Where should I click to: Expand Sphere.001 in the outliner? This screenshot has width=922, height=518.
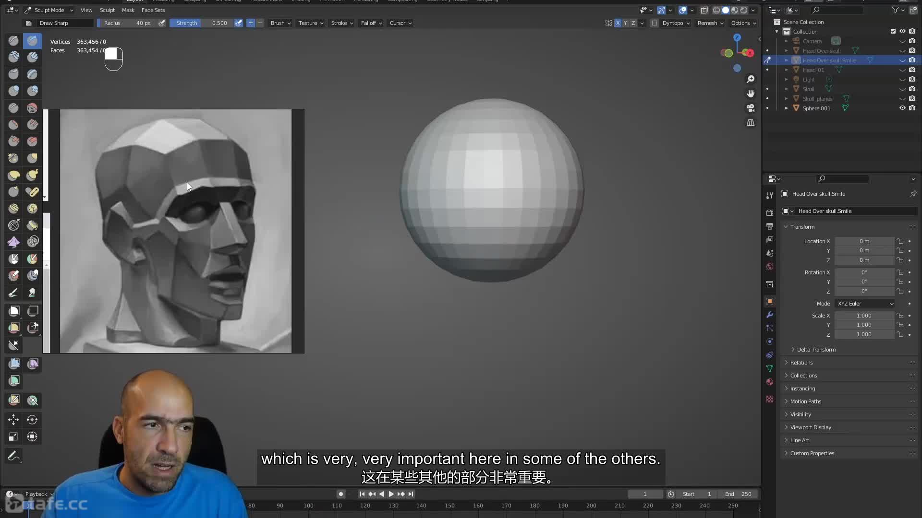(786, 108)
